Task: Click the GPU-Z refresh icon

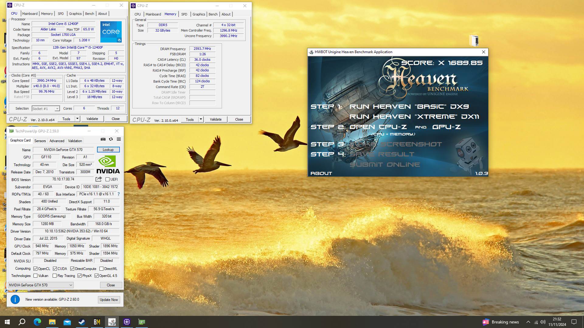Action: tap(111, 139)
